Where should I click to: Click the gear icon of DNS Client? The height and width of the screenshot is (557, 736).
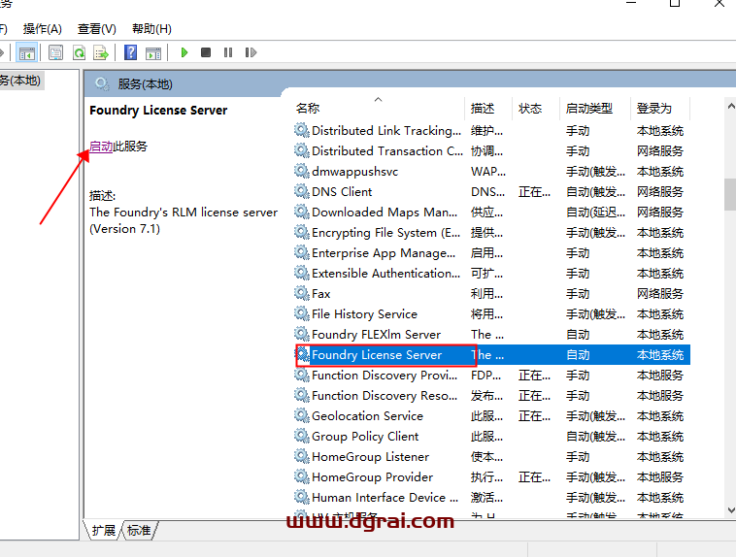(x=301, y=191)
